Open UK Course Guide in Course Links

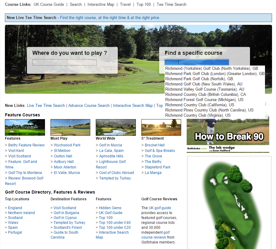[49, 4]
